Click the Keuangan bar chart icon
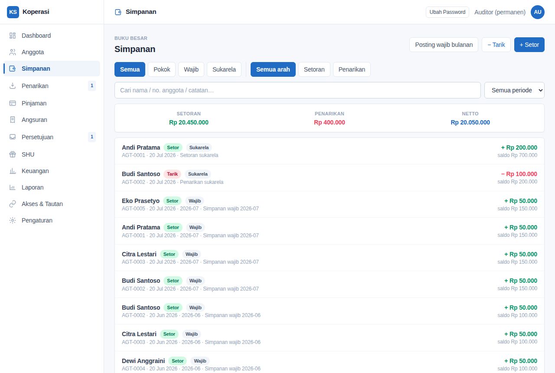555x373 pixels. [x=13, y=171]
